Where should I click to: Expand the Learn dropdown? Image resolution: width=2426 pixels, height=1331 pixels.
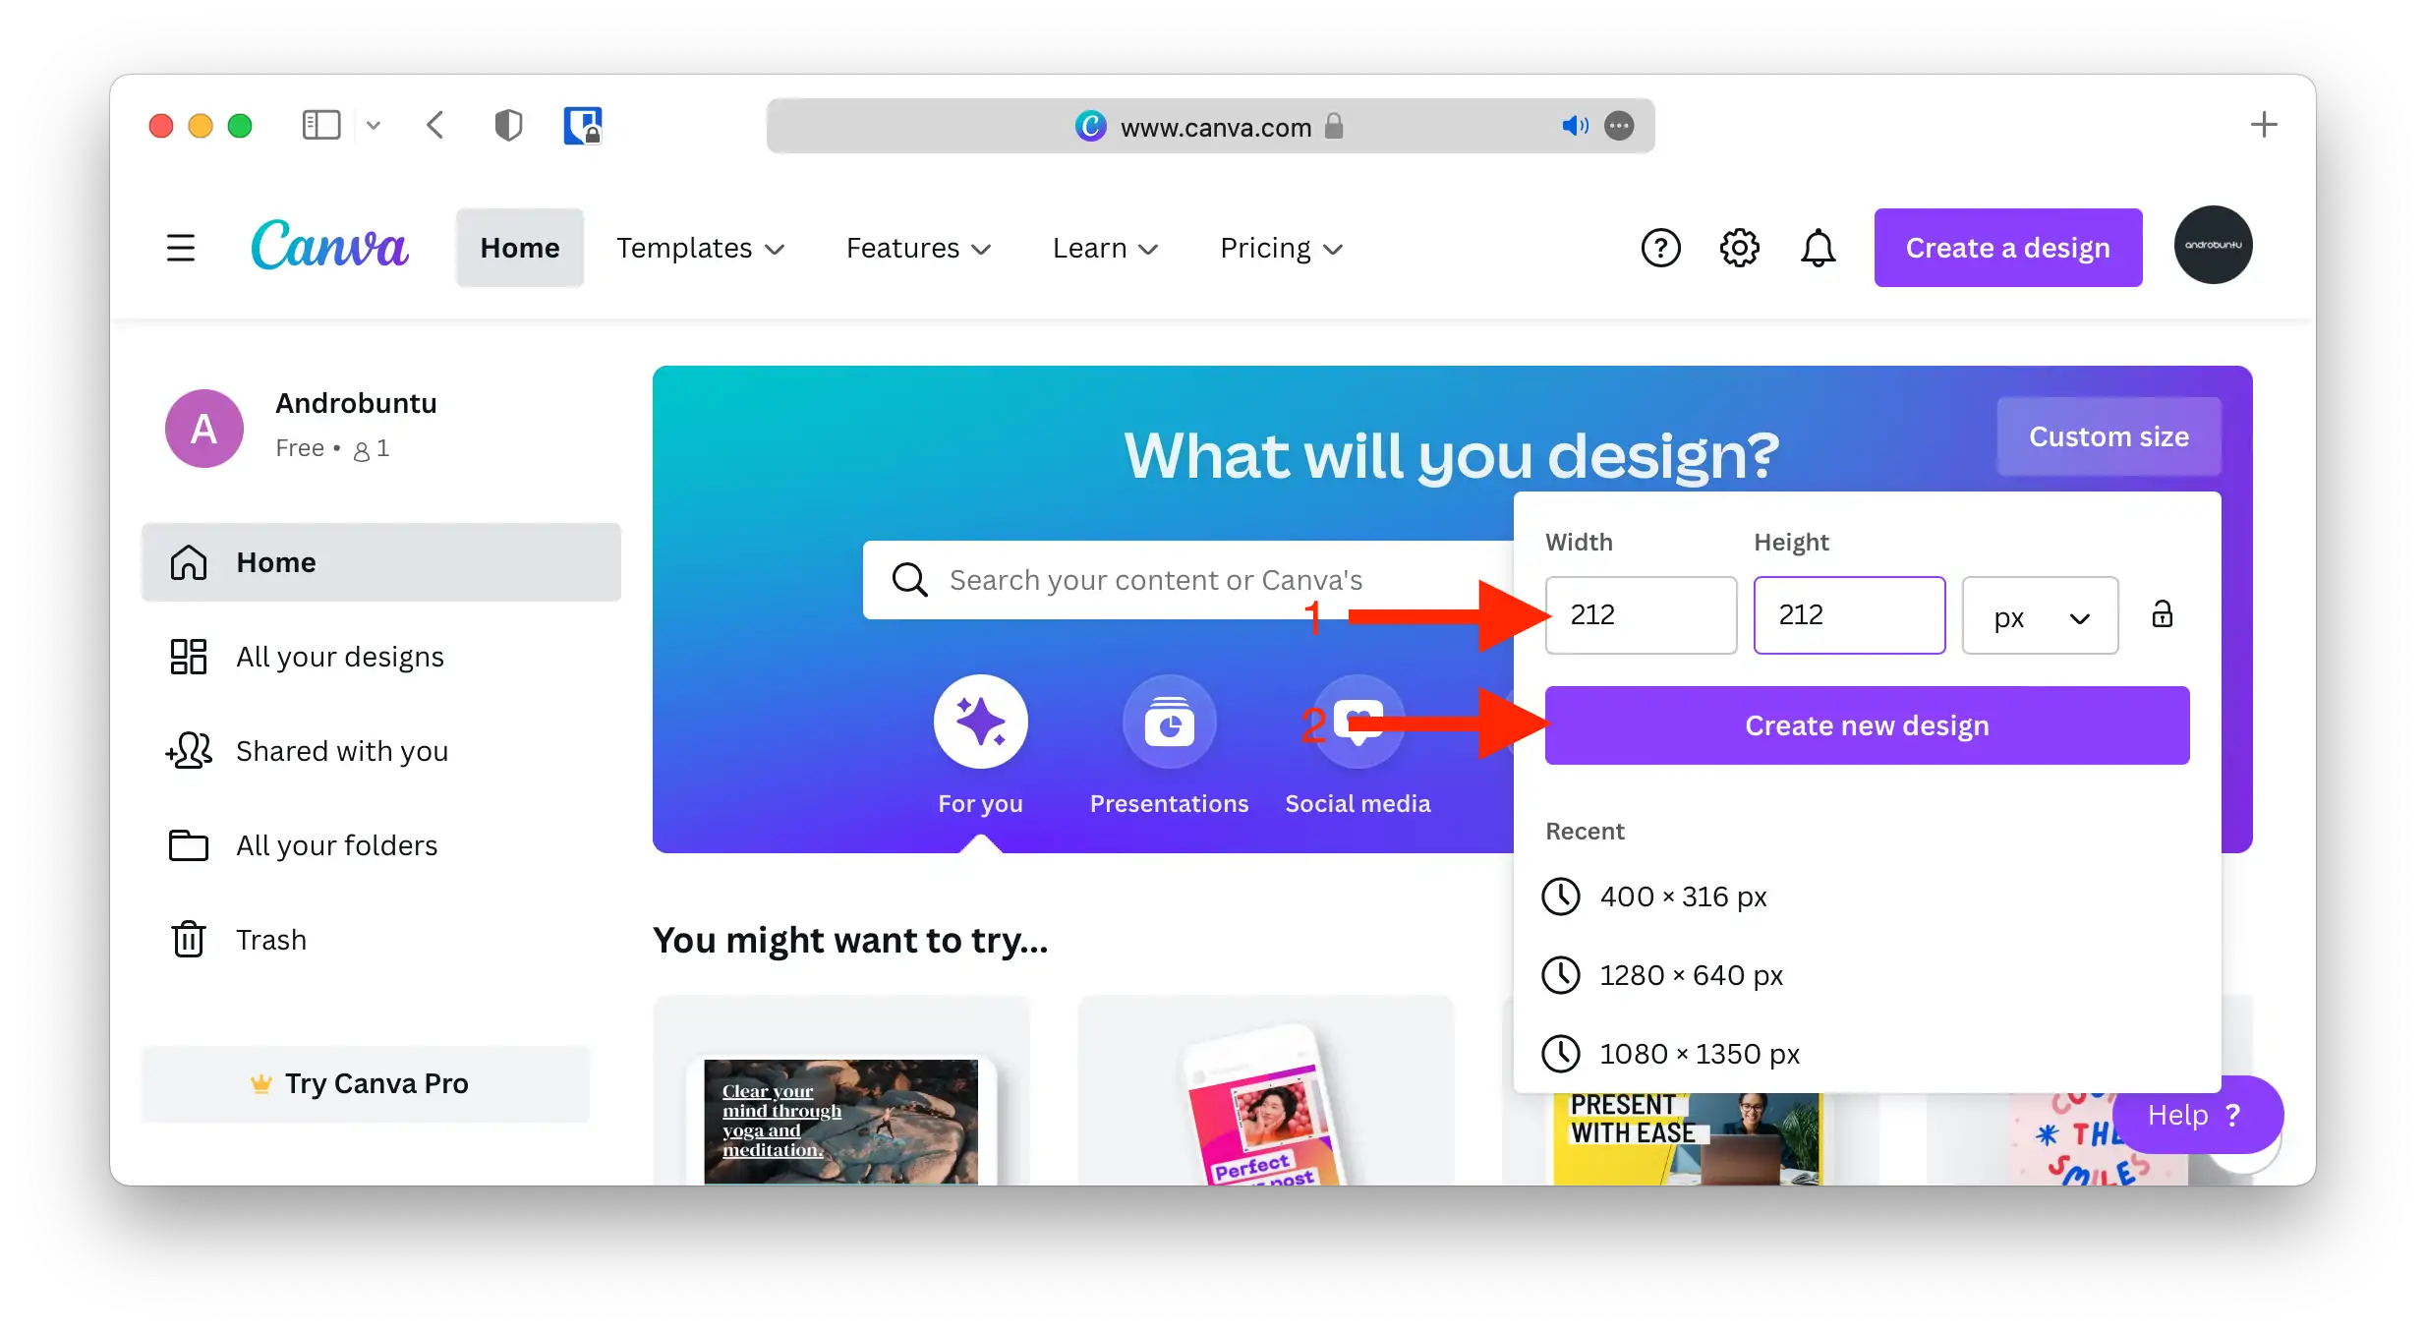point(1104,248)
